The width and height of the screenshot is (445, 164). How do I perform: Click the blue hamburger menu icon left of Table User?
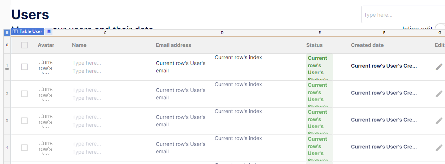coord(7,33)
